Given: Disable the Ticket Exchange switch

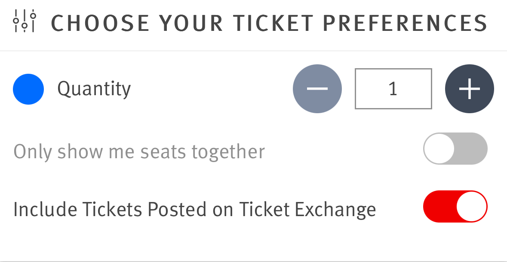Looking at the screenshot, I should 455,206.
